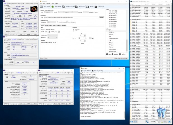Open the Modulus dropdown
This screenshot has width=173, height=125.
coord(52,38)
